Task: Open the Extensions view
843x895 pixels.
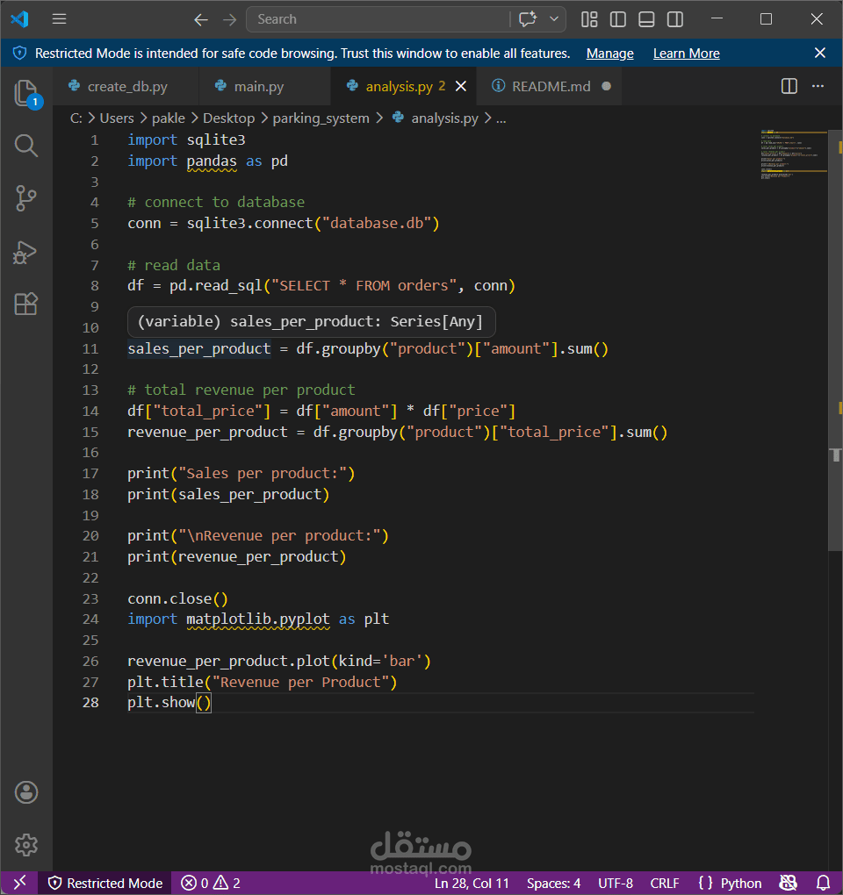Action: [x=25, y=304]
